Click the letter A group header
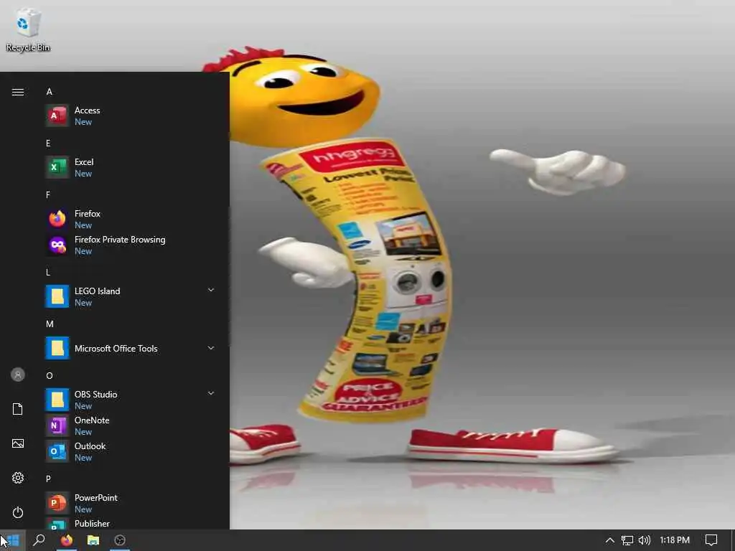This screenshot has height=551, width=735. [x=50, y=92]
